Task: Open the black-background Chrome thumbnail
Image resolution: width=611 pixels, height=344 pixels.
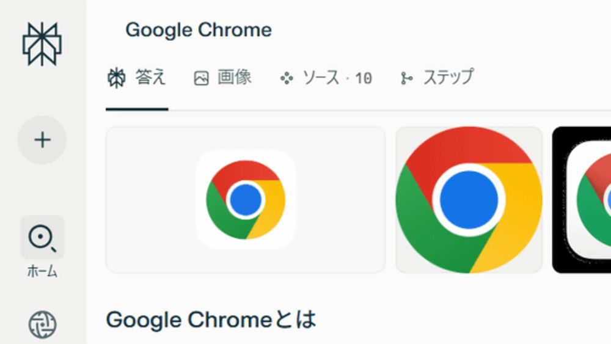Action: point(582,200)
